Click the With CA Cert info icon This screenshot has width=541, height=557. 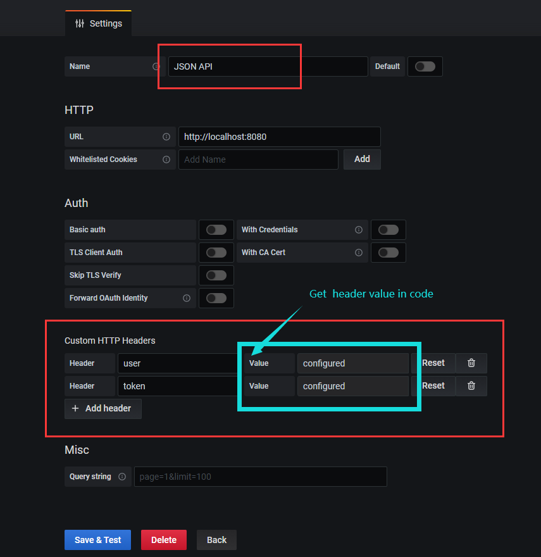(359, 253)
